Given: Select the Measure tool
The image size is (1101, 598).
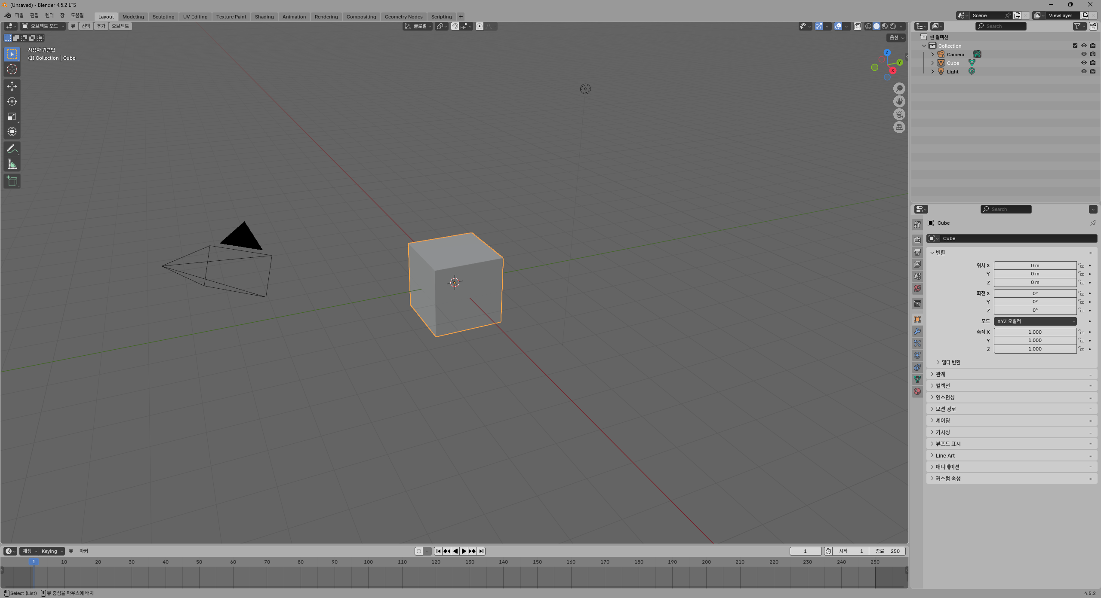Looking at the screenshot, I should (x=12, y=164).
